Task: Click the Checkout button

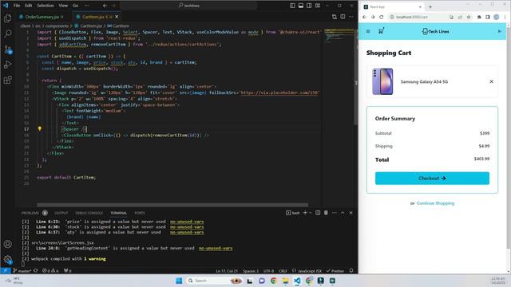Action: (432, 179)
